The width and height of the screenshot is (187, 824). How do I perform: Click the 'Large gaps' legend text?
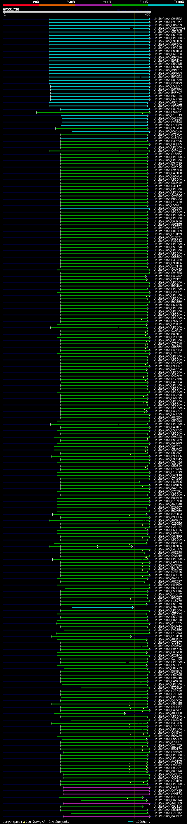[x=12, y=821]
